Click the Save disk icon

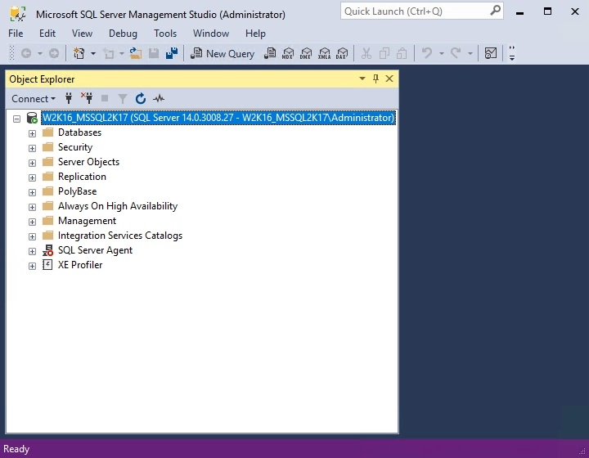(x=154, y=54)
